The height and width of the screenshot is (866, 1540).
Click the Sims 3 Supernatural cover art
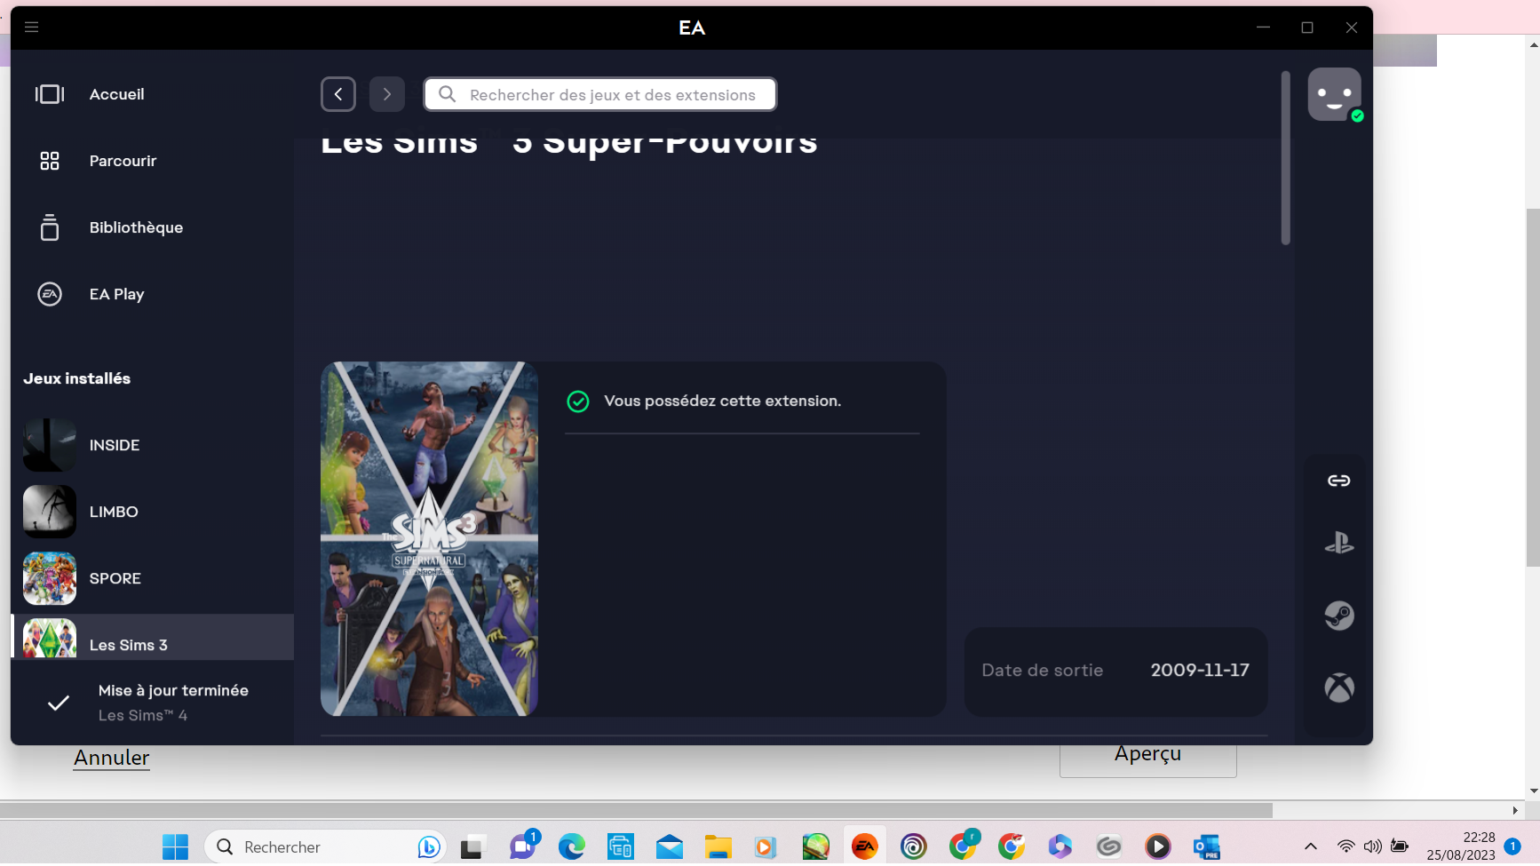[429, 538]
